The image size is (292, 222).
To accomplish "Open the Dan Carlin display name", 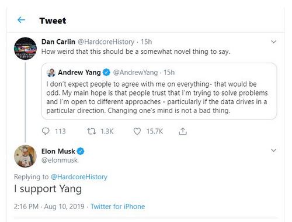I will [58, 42].
